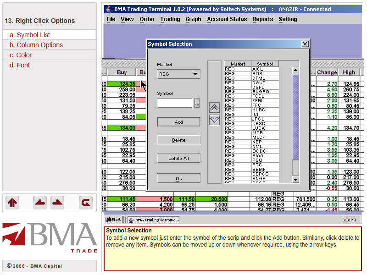Open the 'a. Symbol List' topic

point(50,35)
